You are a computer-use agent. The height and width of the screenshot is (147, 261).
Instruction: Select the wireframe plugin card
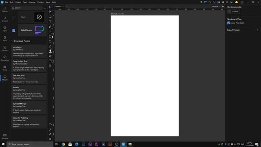pyautogui.click(x=29, y=51)
